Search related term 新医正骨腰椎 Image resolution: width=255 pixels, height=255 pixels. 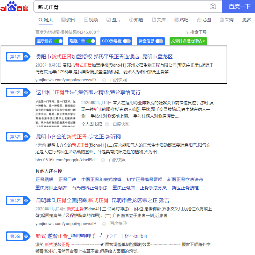click(185, 188)
